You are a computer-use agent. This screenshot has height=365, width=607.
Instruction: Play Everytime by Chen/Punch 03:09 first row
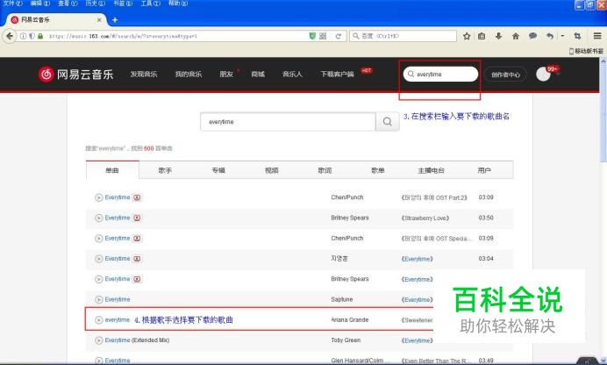tap(99, 197)
